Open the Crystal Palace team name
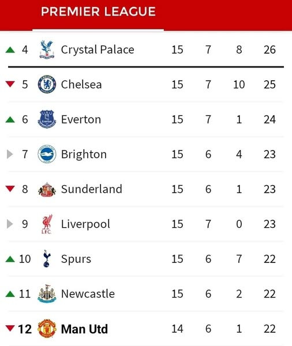This screenshot has width=292, height=346. [x=98, y=50]
